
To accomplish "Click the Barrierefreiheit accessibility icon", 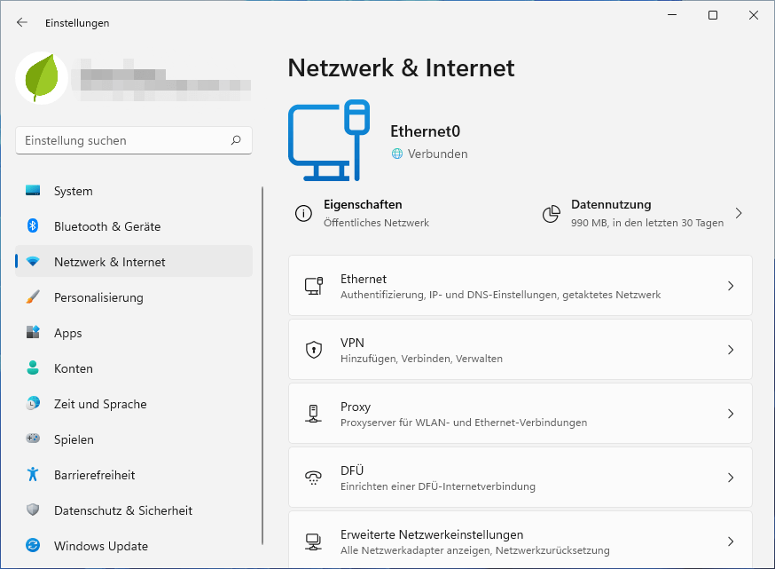I will 33,475.
